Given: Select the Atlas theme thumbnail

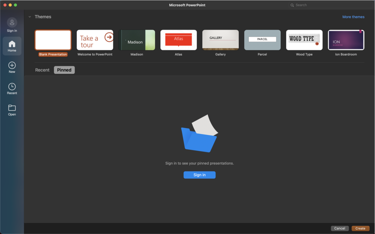Looking at the screenshot, I should (178, 39).
